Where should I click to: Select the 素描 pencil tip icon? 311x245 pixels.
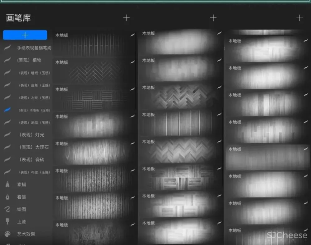pyautogui.click(x=7, y=184)
